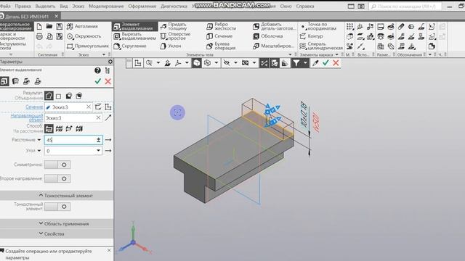The width and height of the screenshot is (465, 261).
Task: Open the Справка menu
Action: 305,6
